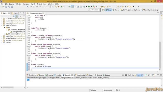Switch to the Outline tab
This screenshot has height=92, width=163.
click(58, 75)
